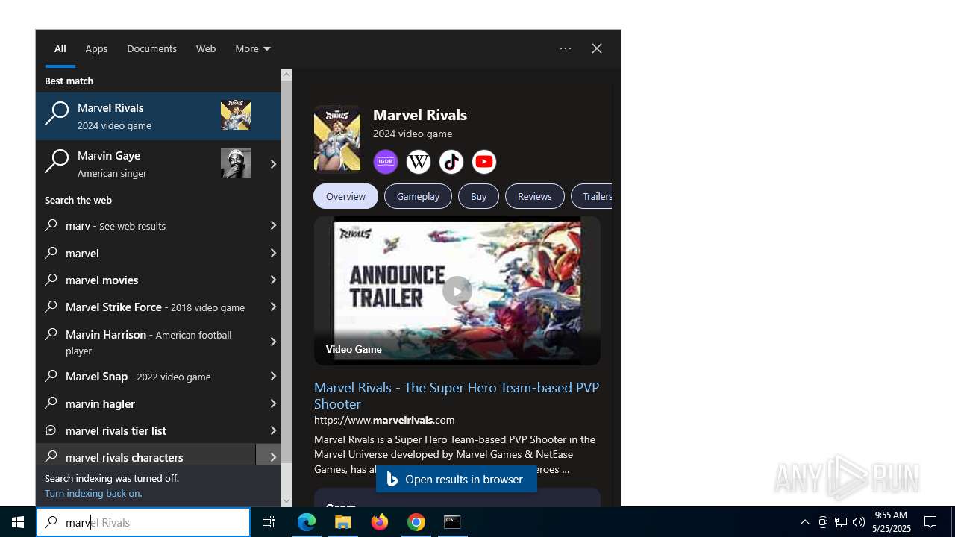955x537 pixels.
Task: Select the Buy pill
Action: pos(478,196)
